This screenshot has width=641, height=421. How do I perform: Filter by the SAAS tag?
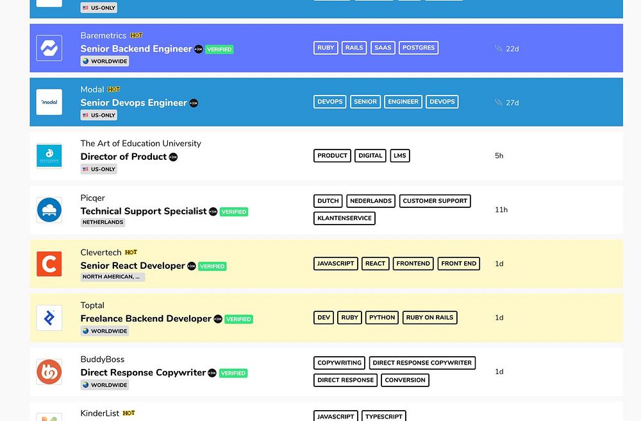coord(383,48)
